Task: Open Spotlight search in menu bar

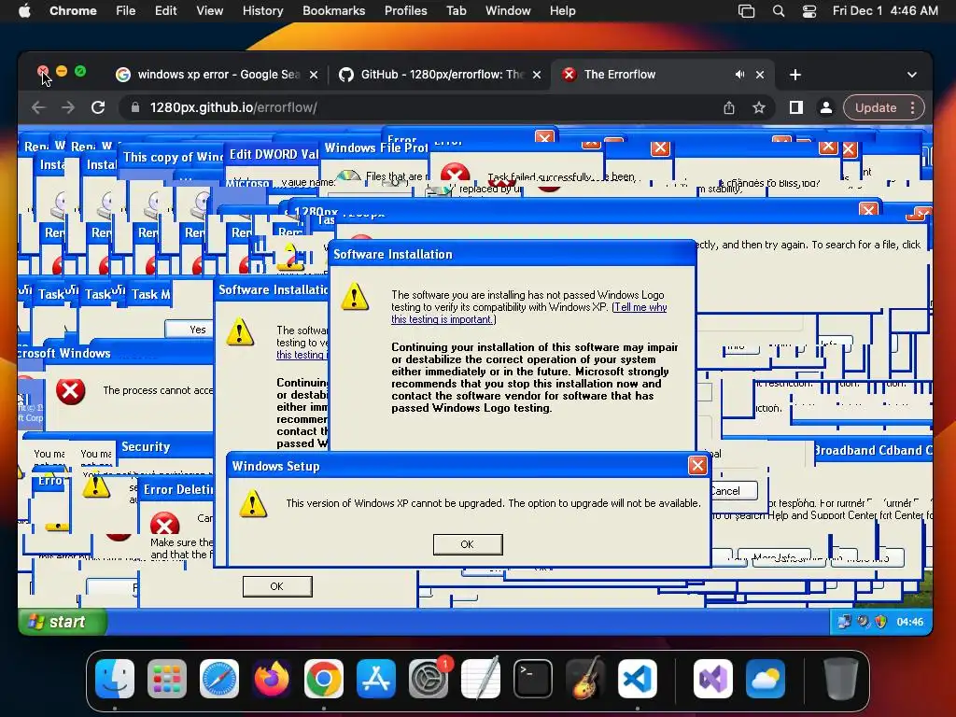Action: coord(778,10)
